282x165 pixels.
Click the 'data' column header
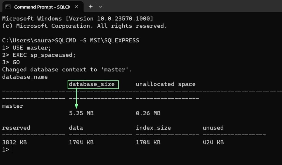click(76, 128)
